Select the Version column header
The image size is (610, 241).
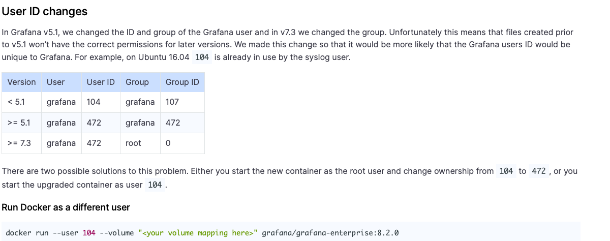point(21,82)
